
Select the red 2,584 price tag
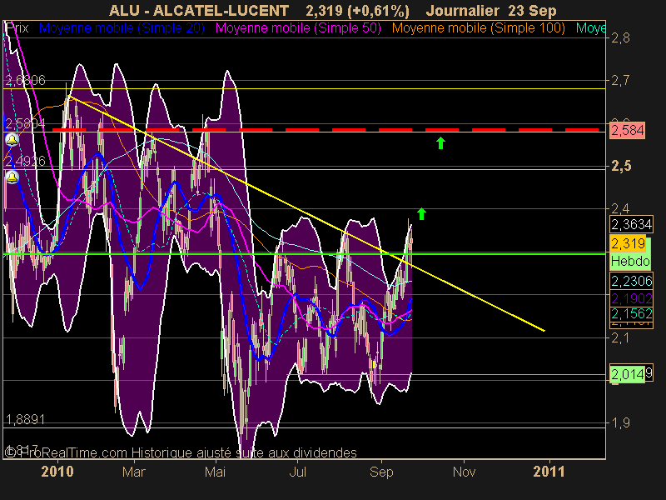tap(628, 130)
